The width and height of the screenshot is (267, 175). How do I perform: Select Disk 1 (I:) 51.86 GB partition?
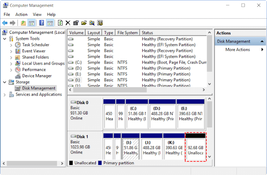pos(131,147)
